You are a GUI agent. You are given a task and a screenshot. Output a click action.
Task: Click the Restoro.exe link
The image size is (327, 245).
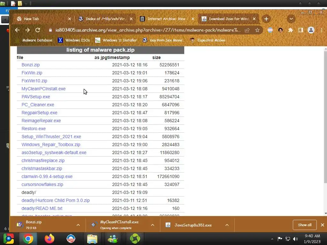click(x=34, y=129)
